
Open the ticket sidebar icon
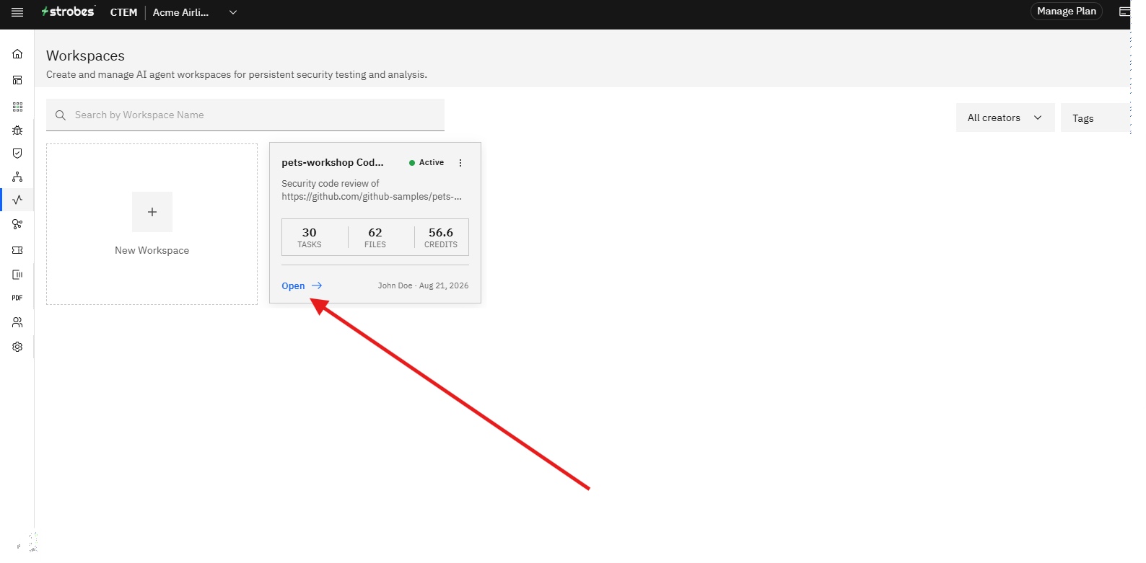click(17, 250)
